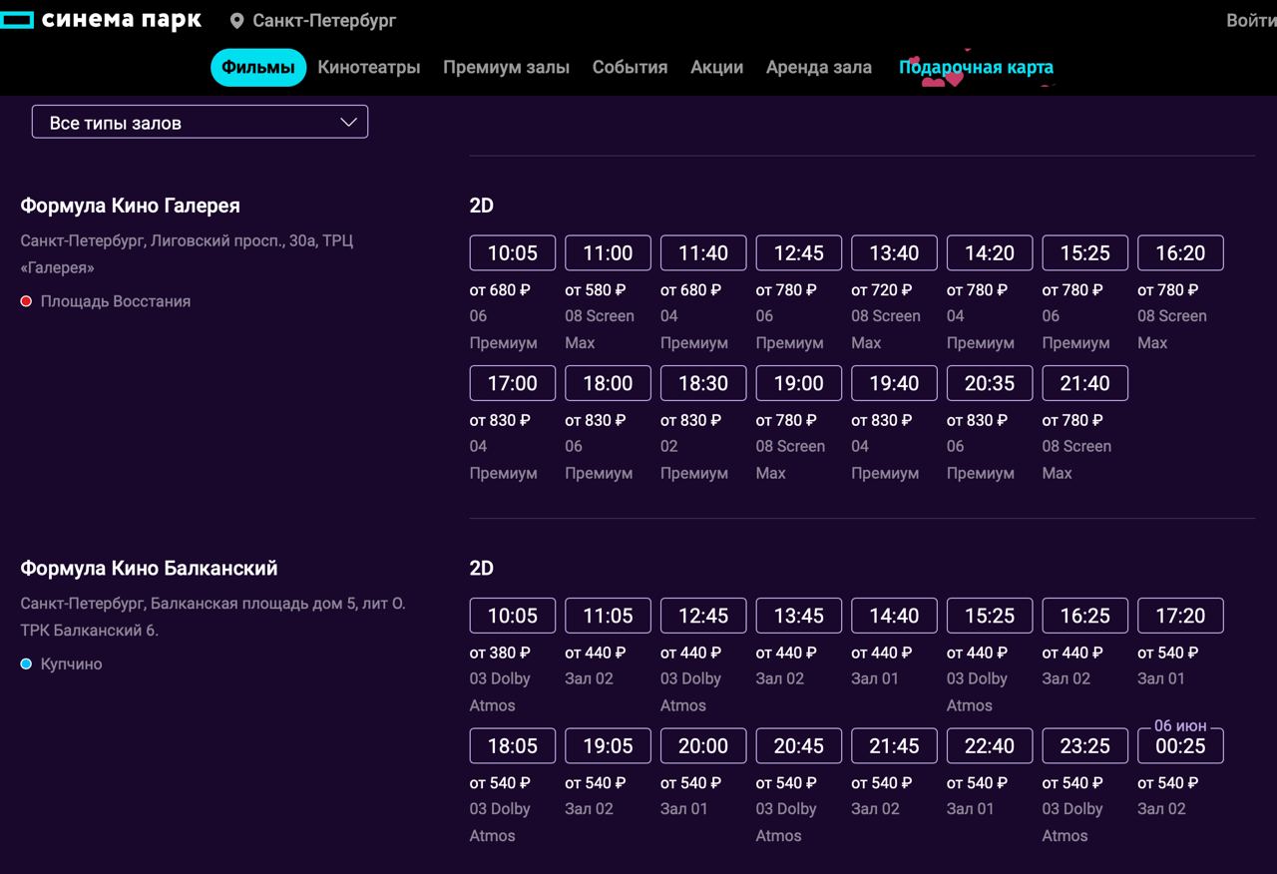Pick the 00:25 June 6 session at Балканский
The width and height of the screenshot is (1277, 874).
(x=1180, y=746)
